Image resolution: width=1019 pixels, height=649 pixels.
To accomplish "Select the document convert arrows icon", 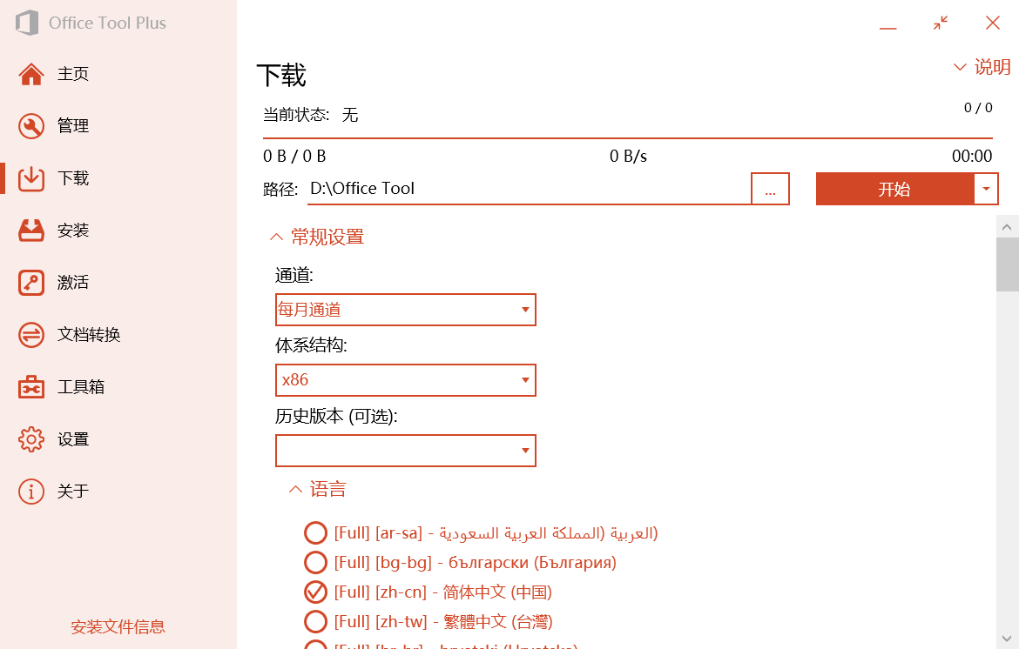I will coord(31,335).
